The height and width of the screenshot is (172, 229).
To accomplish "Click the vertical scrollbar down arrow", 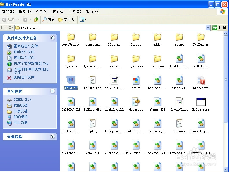I will (226, 169).
